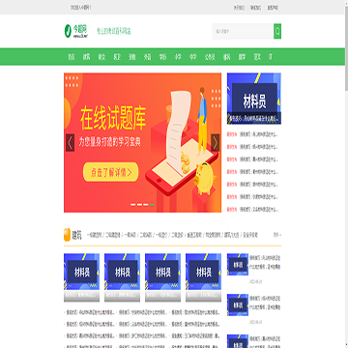Advance the banner with right arrow
Screen dimensions: 348x348
pyautogui.click(x=216, y=142)
